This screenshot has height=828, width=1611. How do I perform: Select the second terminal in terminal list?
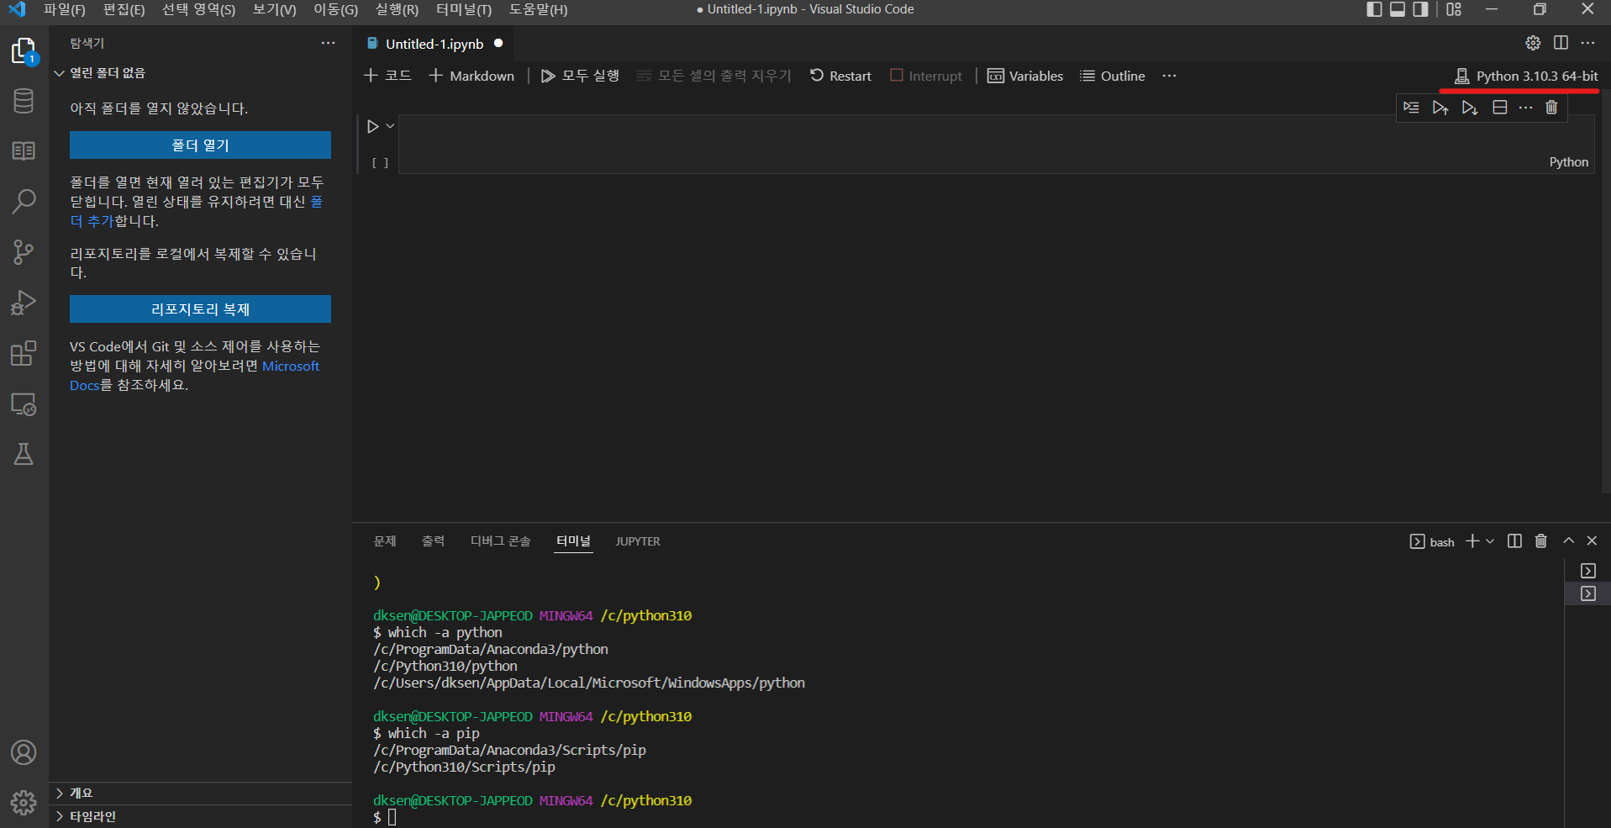(1588, 593)
